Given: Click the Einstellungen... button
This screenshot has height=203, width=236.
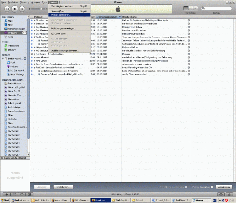Looking at the screenshot, I should [63, 187].
